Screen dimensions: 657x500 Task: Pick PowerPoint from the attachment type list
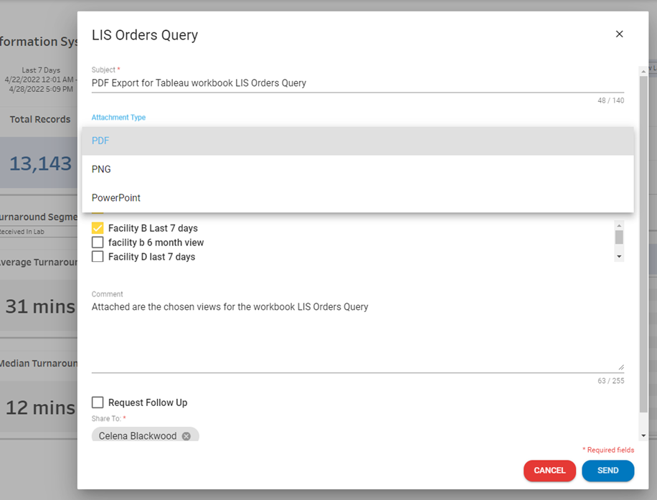coord(116,198)
